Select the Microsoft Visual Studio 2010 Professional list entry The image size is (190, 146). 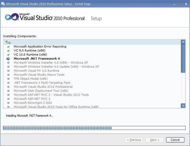(43, 87)
